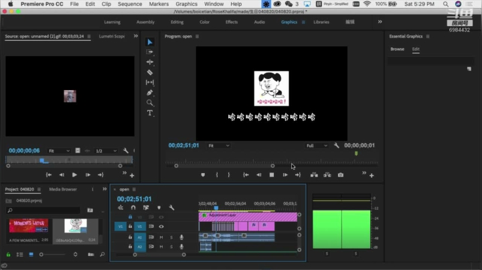482x270 pixels.
Task: Select the Ripple Edit tool
Action: [150, 62]
